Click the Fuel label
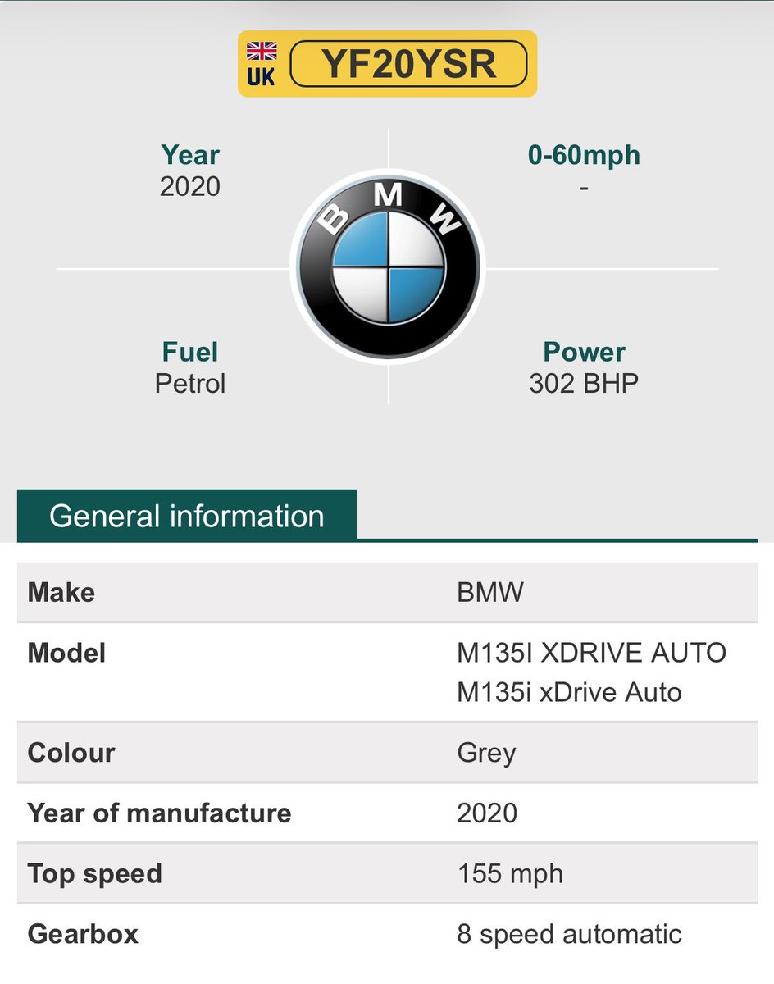This screenshot has width=774, height=984. [x=190, y=352]
